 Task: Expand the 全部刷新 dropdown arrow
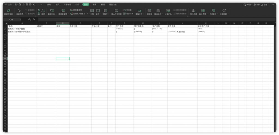pyautogui.click(x=228, y=14)
